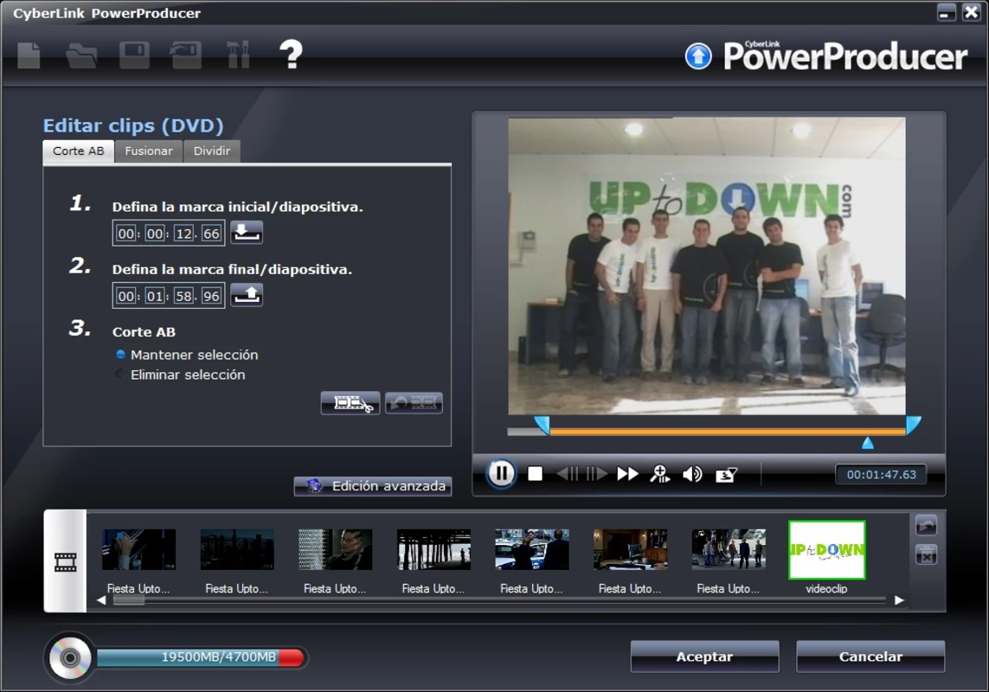Image resolution: width=989 pixels, height=692 pixels.
Task: Click the magnifier icon in the playback bar
Action: pos(659,474)
